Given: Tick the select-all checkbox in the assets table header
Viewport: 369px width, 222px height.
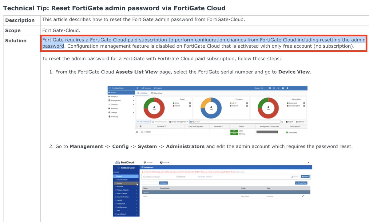Looking at the screenshot, I should pos(137,127).
